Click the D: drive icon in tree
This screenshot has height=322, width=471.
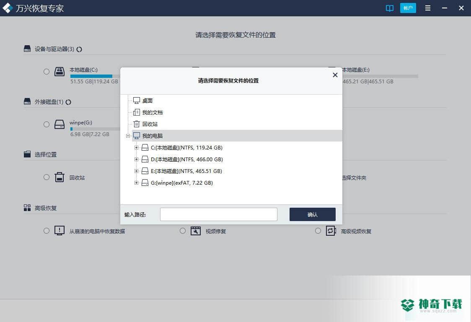coord(145,159)
